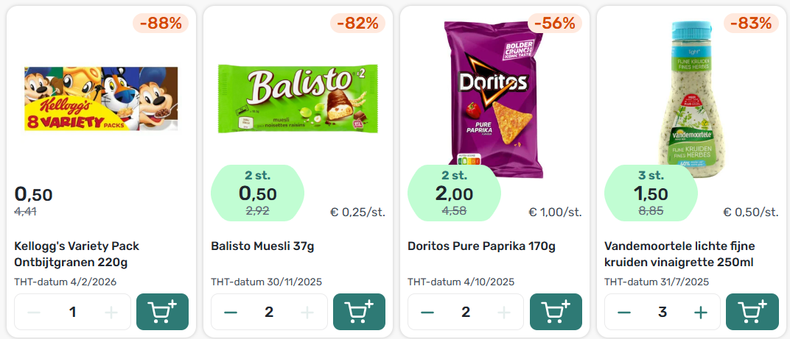Viewport: 790px width, 339px height.
Task: Decrease quantity of Doritos Pure Paprika
Action: tap(427, 313)
